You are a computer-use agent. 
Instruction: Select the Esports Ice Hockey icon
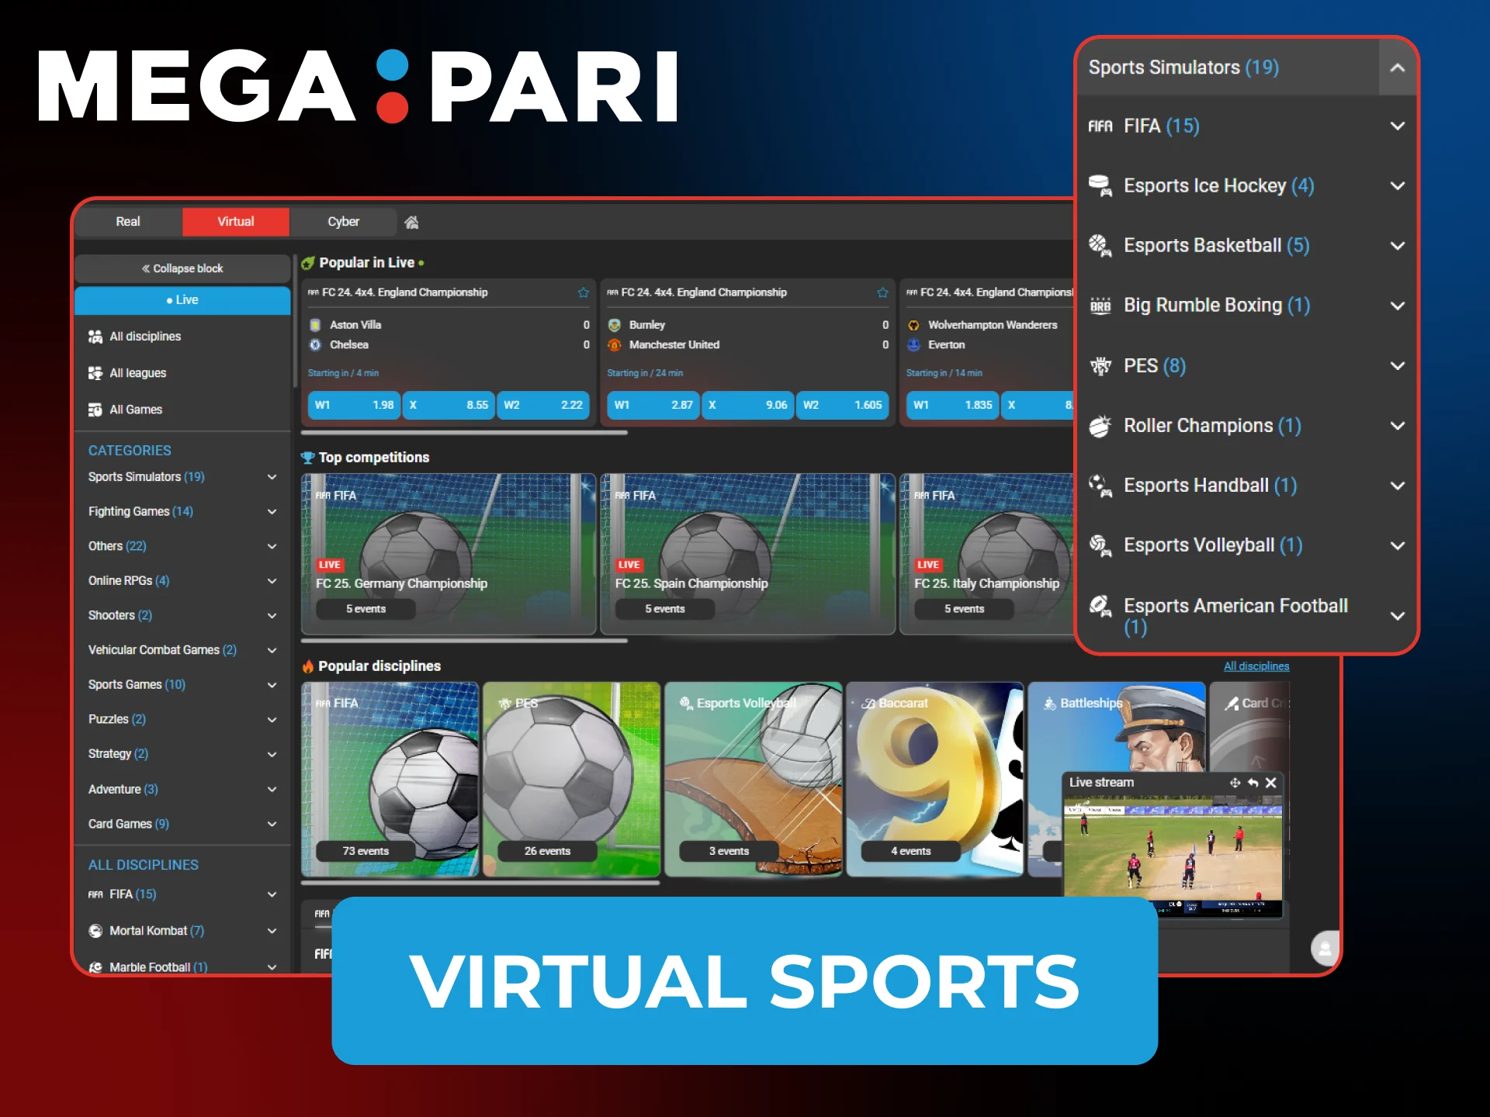[x=1101, y=185]
